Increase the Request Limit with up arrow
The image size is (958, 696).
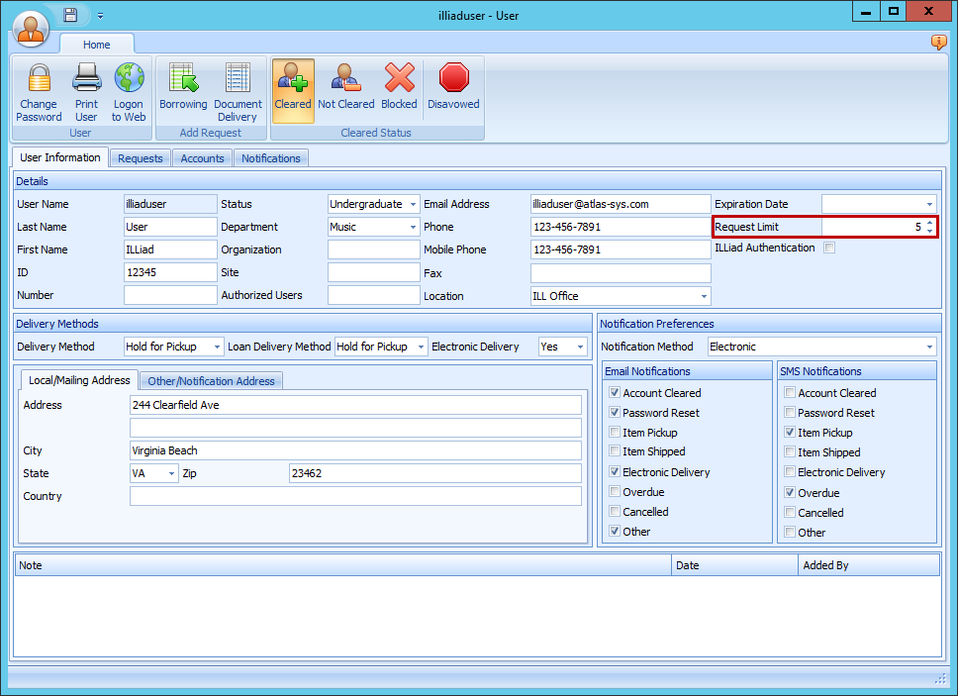pyautogui.click(x=928, y=223)
